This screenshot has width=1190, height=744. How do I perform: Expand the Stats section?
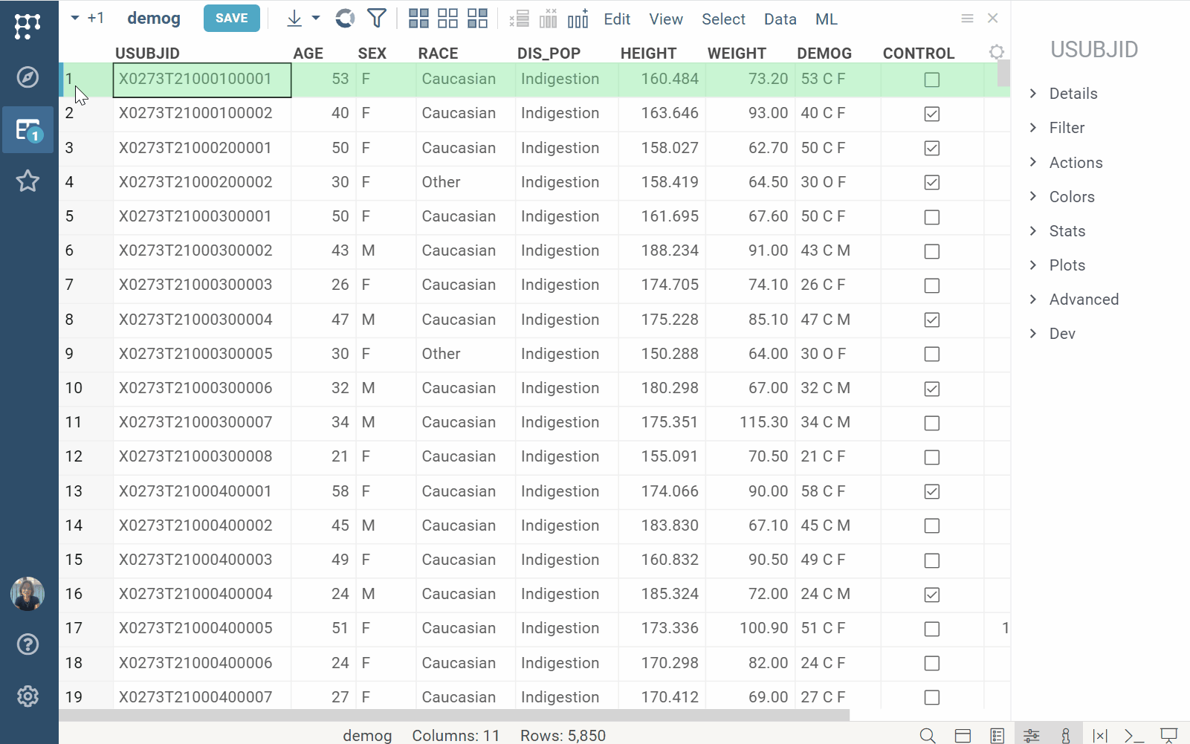pyautogui.click(x=1067, y=231)
